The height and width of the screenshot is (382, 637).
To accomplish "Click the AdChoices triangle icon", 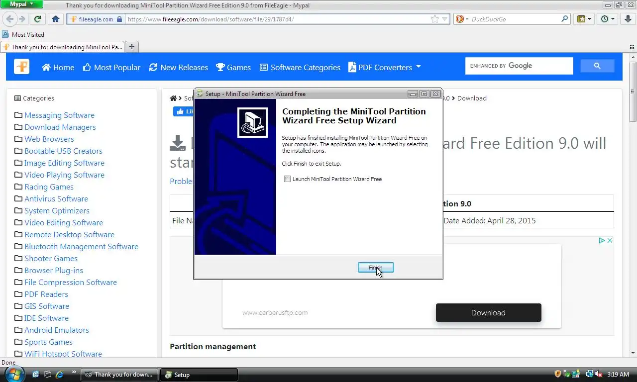I will point(602,240).
